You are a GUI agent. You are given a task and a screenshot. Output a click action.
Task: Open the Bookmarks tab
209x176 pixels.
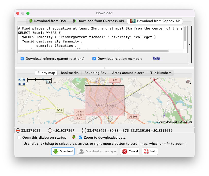[70, 73]
